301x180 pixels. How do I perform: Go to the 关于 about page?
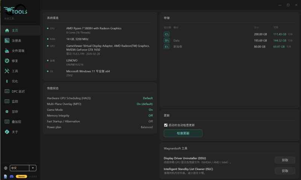tap(20, 132)
